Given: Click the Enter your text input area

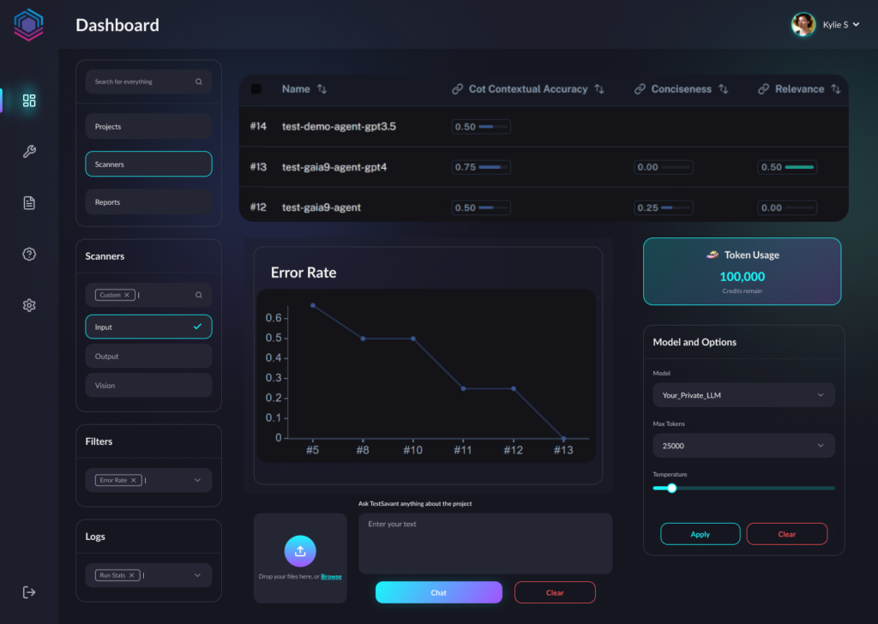Looking at the screenshot, I should point(485,543).
